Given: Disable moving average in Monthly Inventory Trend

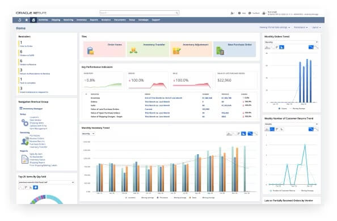Looking at the screenshot, I should [x=255, y=134].
